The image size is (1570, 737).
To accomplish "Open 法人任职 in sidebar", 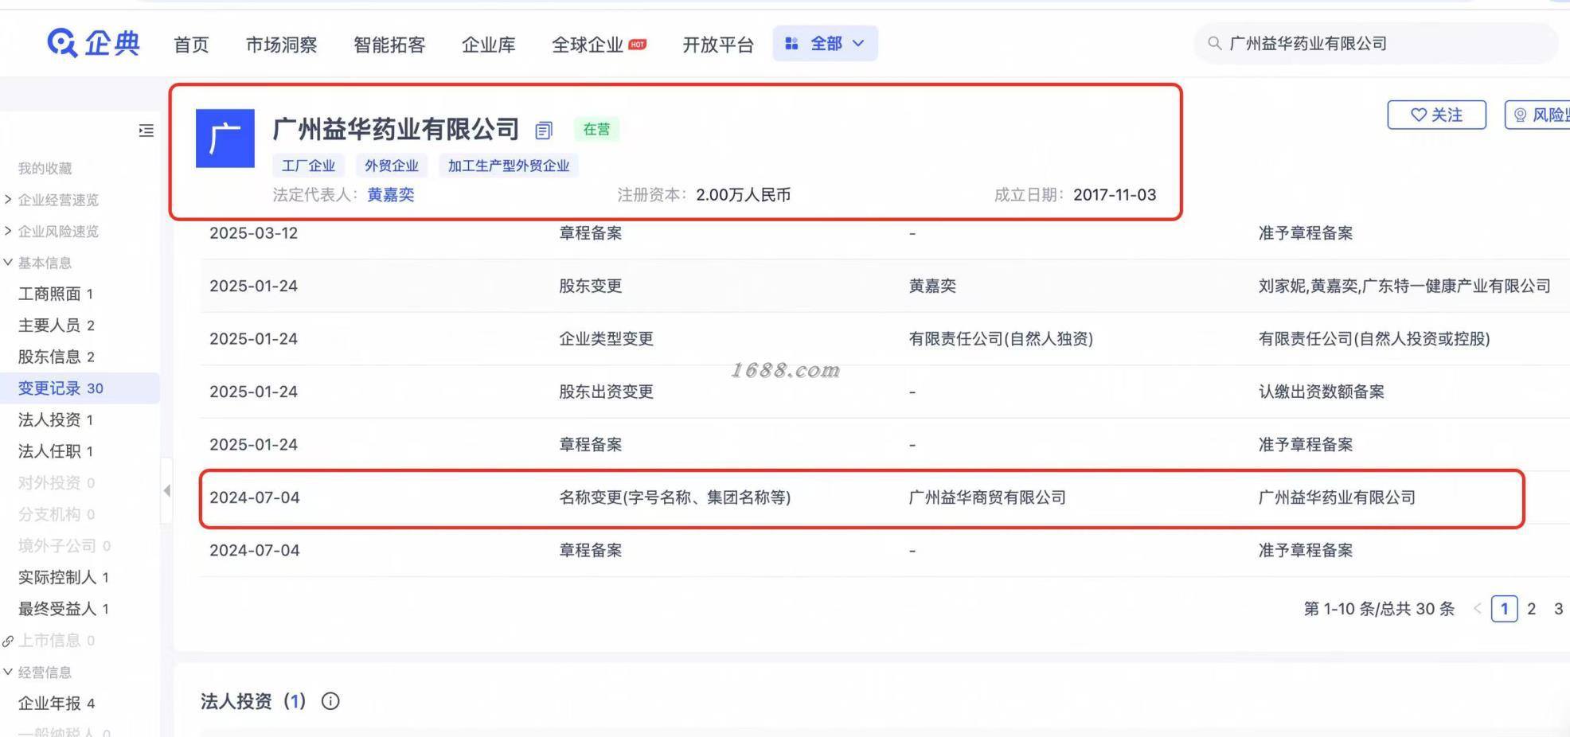I will [x=56, y=451].
